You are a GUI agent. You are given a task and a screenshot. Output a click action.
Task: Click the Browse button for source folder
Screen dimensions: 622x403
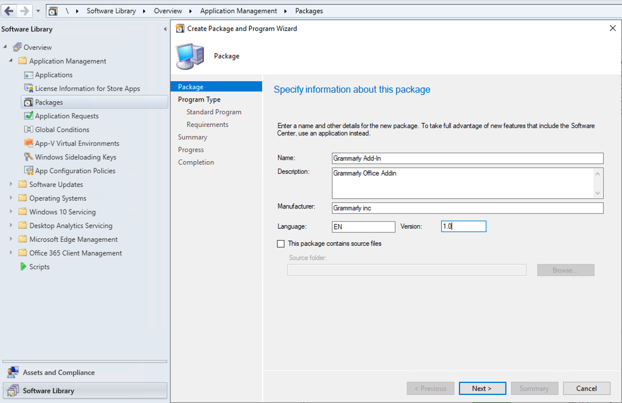(566, 270)
